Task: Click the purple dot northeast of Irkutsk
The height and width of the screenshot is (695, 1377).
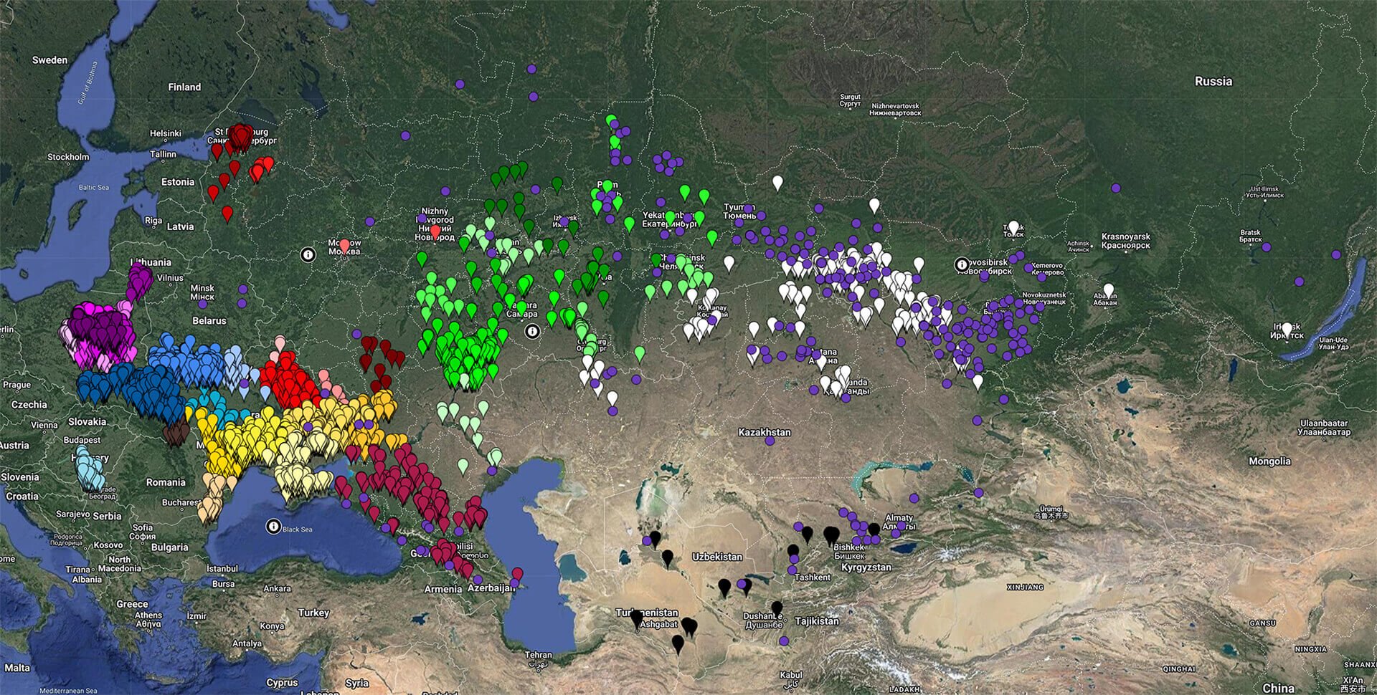Action: (x=1299, y=282)
